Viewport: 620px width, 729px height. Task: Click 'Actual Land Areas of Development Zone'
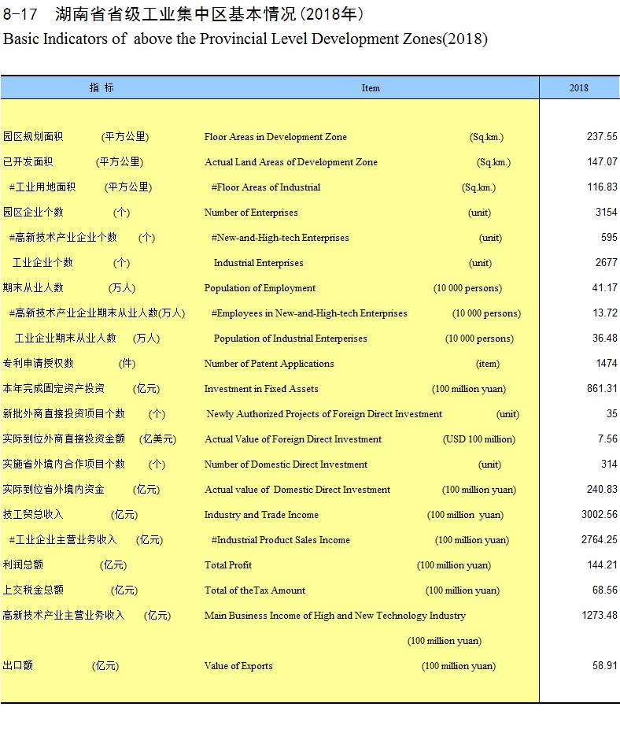click(291, 162)
